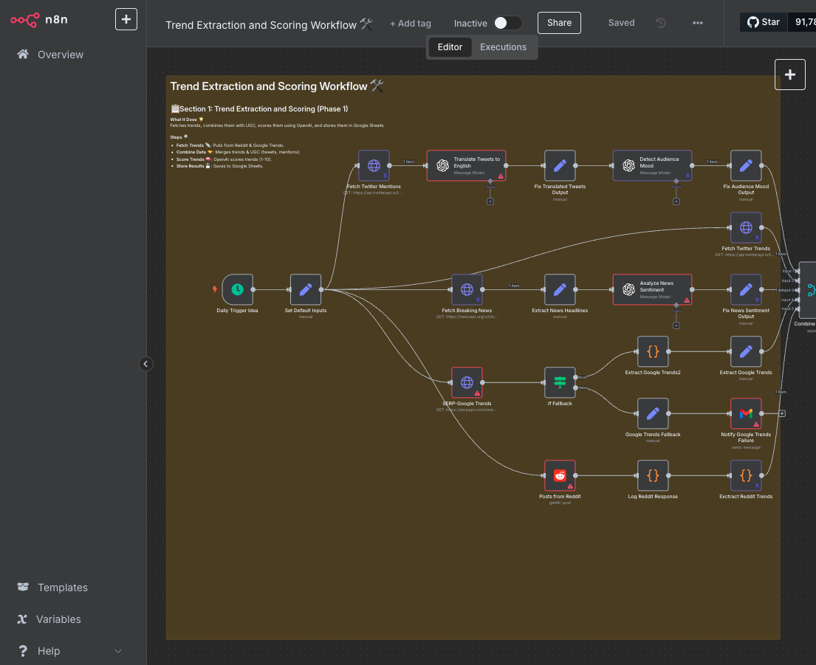Select the Extract Google Trends2 code node
The image size is (816, 665).
click(x=653, y=351)
